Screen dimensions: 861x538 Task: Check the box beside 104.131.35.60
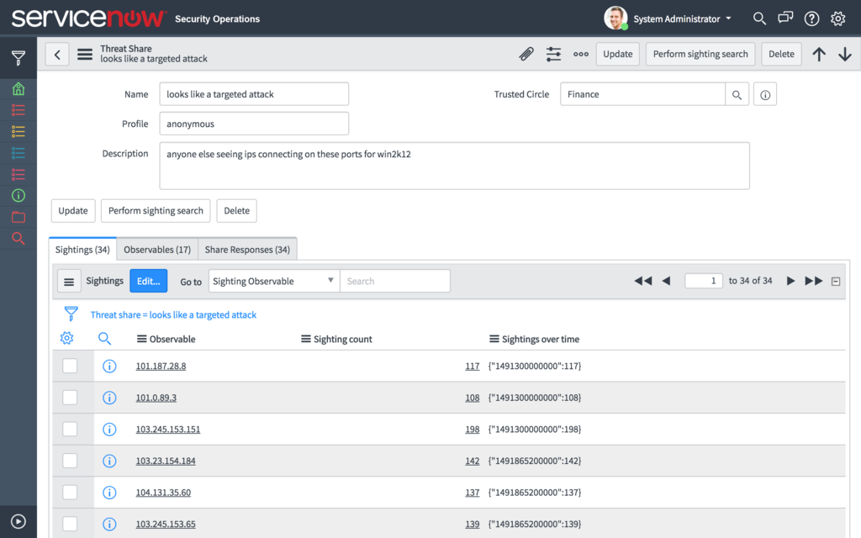tap(70, 493)
